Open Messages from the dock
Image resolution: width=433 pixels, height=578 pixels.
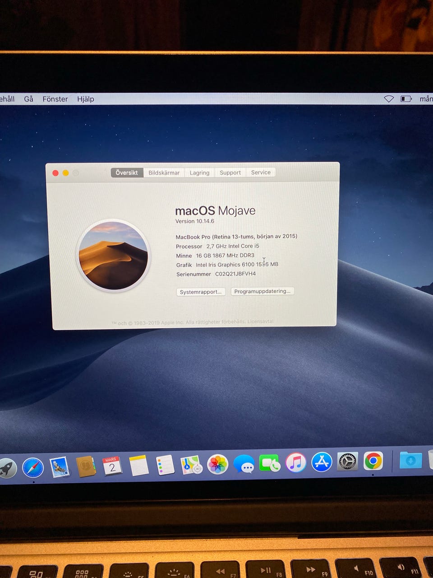click(244, 464)
